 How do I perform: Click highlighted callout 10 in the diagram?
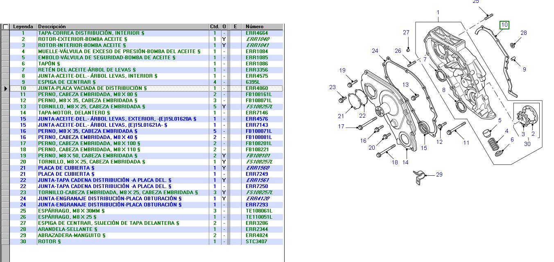pos(504,25)
